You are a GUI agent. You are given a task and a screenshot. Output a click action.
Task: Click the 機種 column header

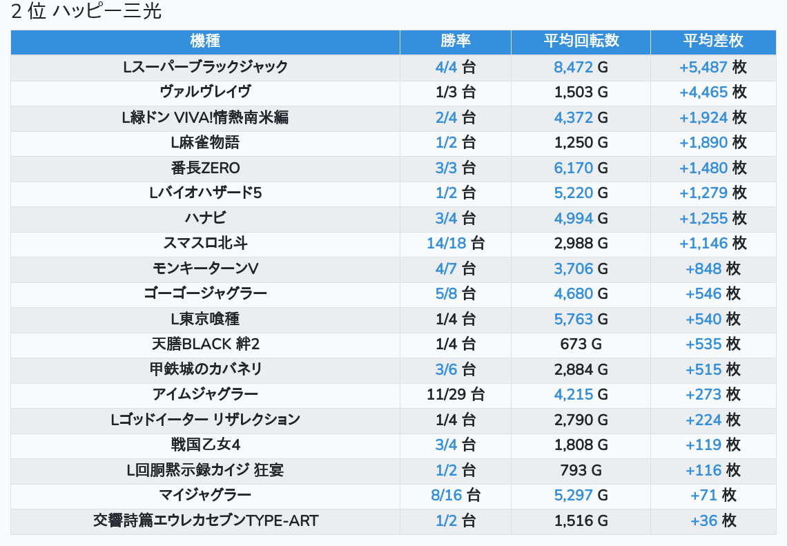pos(205,41)
